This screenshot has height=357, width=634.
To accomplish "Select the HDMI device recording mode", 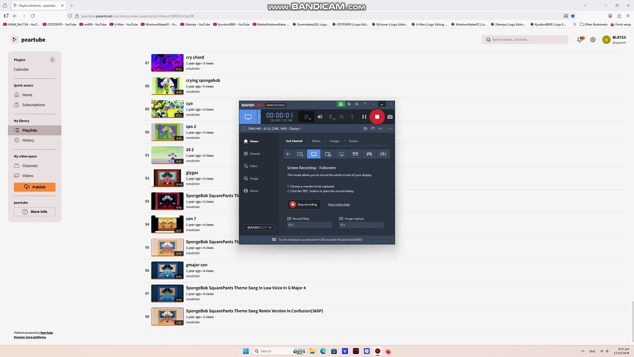I will point(355,154).
